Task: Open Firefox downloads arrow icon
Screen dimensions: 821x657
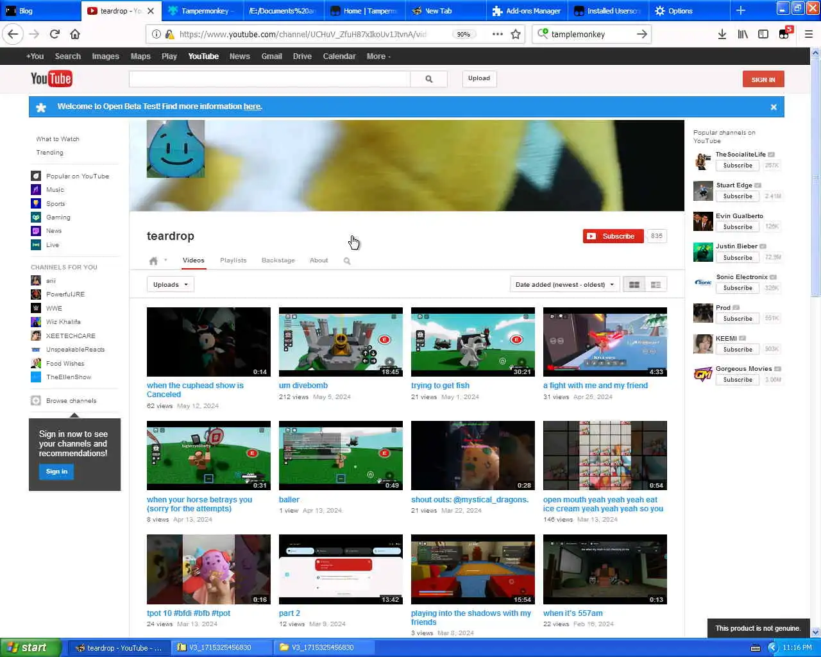Action: tap(722, 34)
